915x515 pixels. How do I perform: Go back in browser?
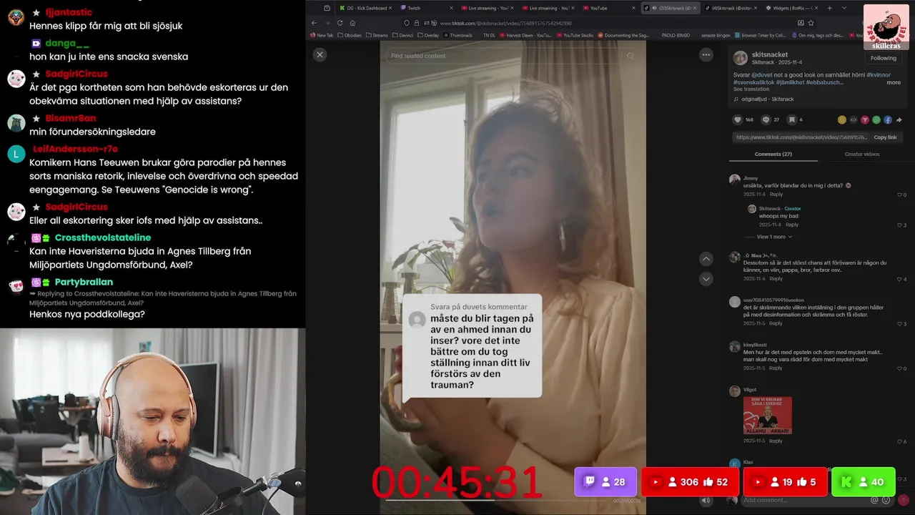tap(314, 23)
